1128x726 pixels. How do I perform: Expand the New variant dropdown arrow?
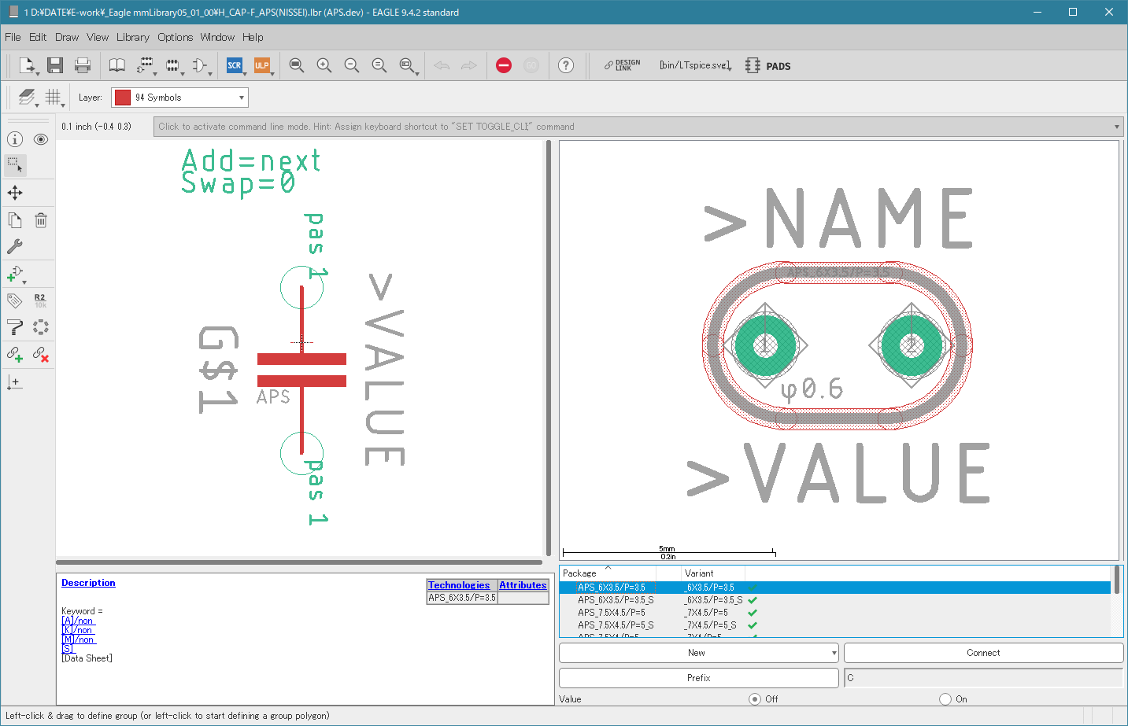point(834,653)
